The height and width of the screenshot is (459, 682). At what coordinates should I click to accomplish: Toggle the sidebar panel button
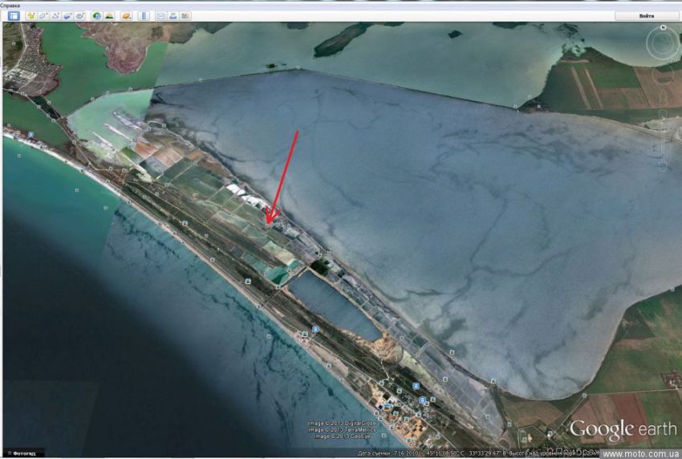point(14,16)
